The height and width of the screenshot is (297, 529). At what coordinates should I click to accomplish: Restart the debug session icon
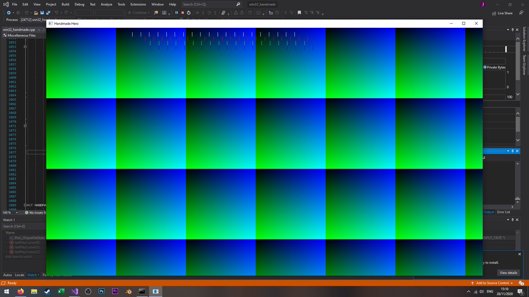pyautogui.click(x=189, y=13)
